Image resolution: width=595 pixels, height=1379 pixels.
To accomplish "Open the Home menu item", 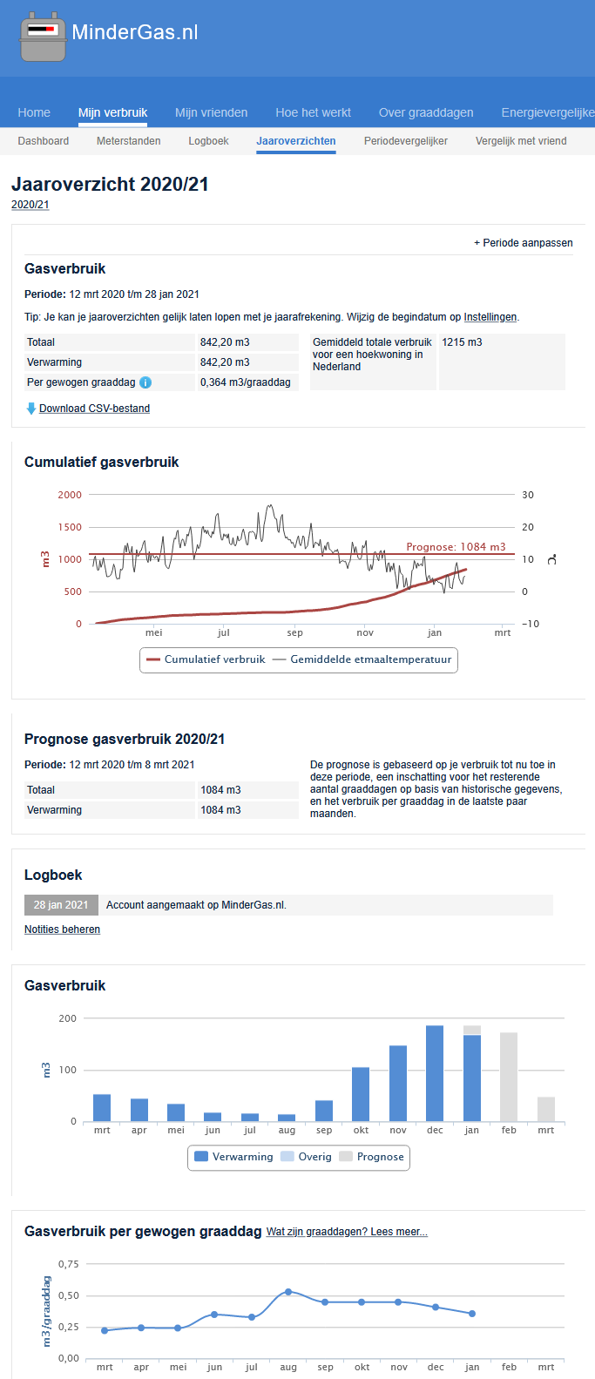I will coord(34,112).
